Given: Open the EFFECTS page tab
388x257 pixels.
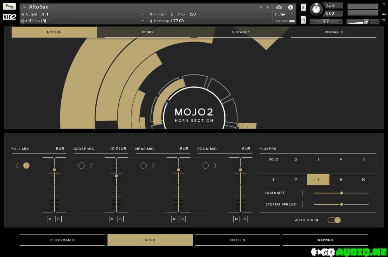Looking at the screenshot, I should click(x=237, y=240).
